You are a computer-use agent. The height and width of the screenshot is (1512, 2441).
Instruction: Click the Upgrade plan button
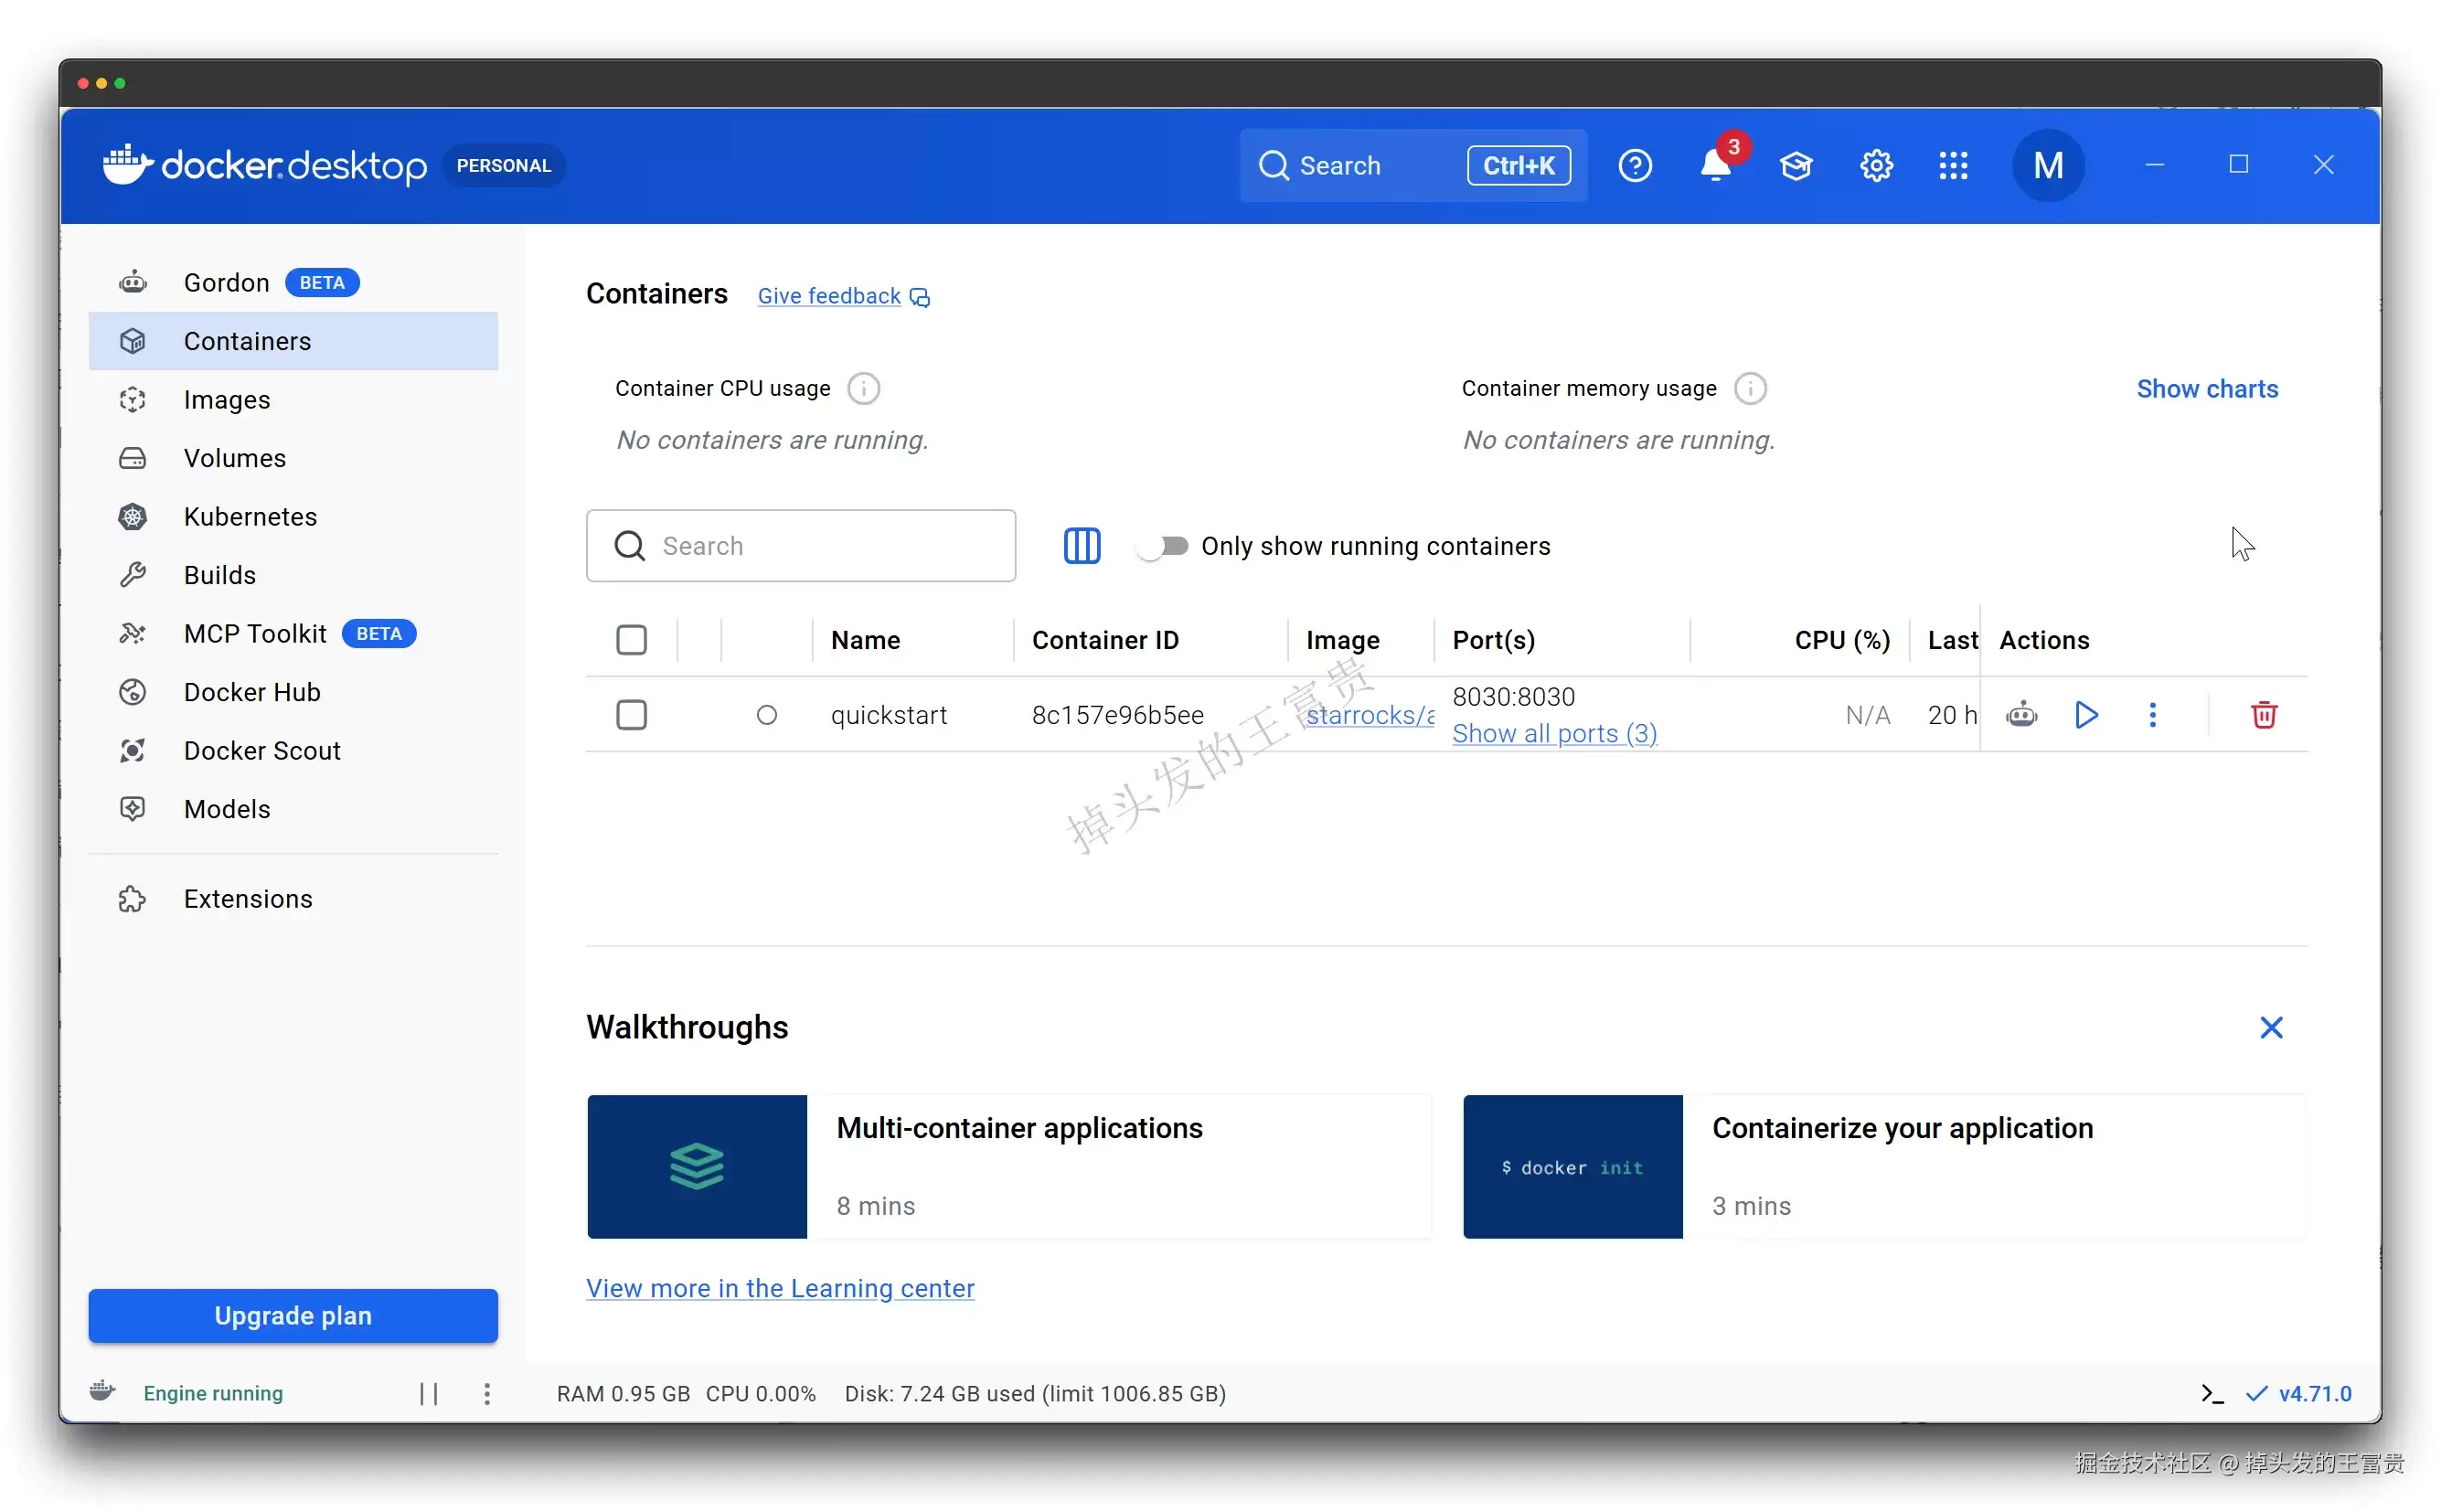[x=293, y=1315]
